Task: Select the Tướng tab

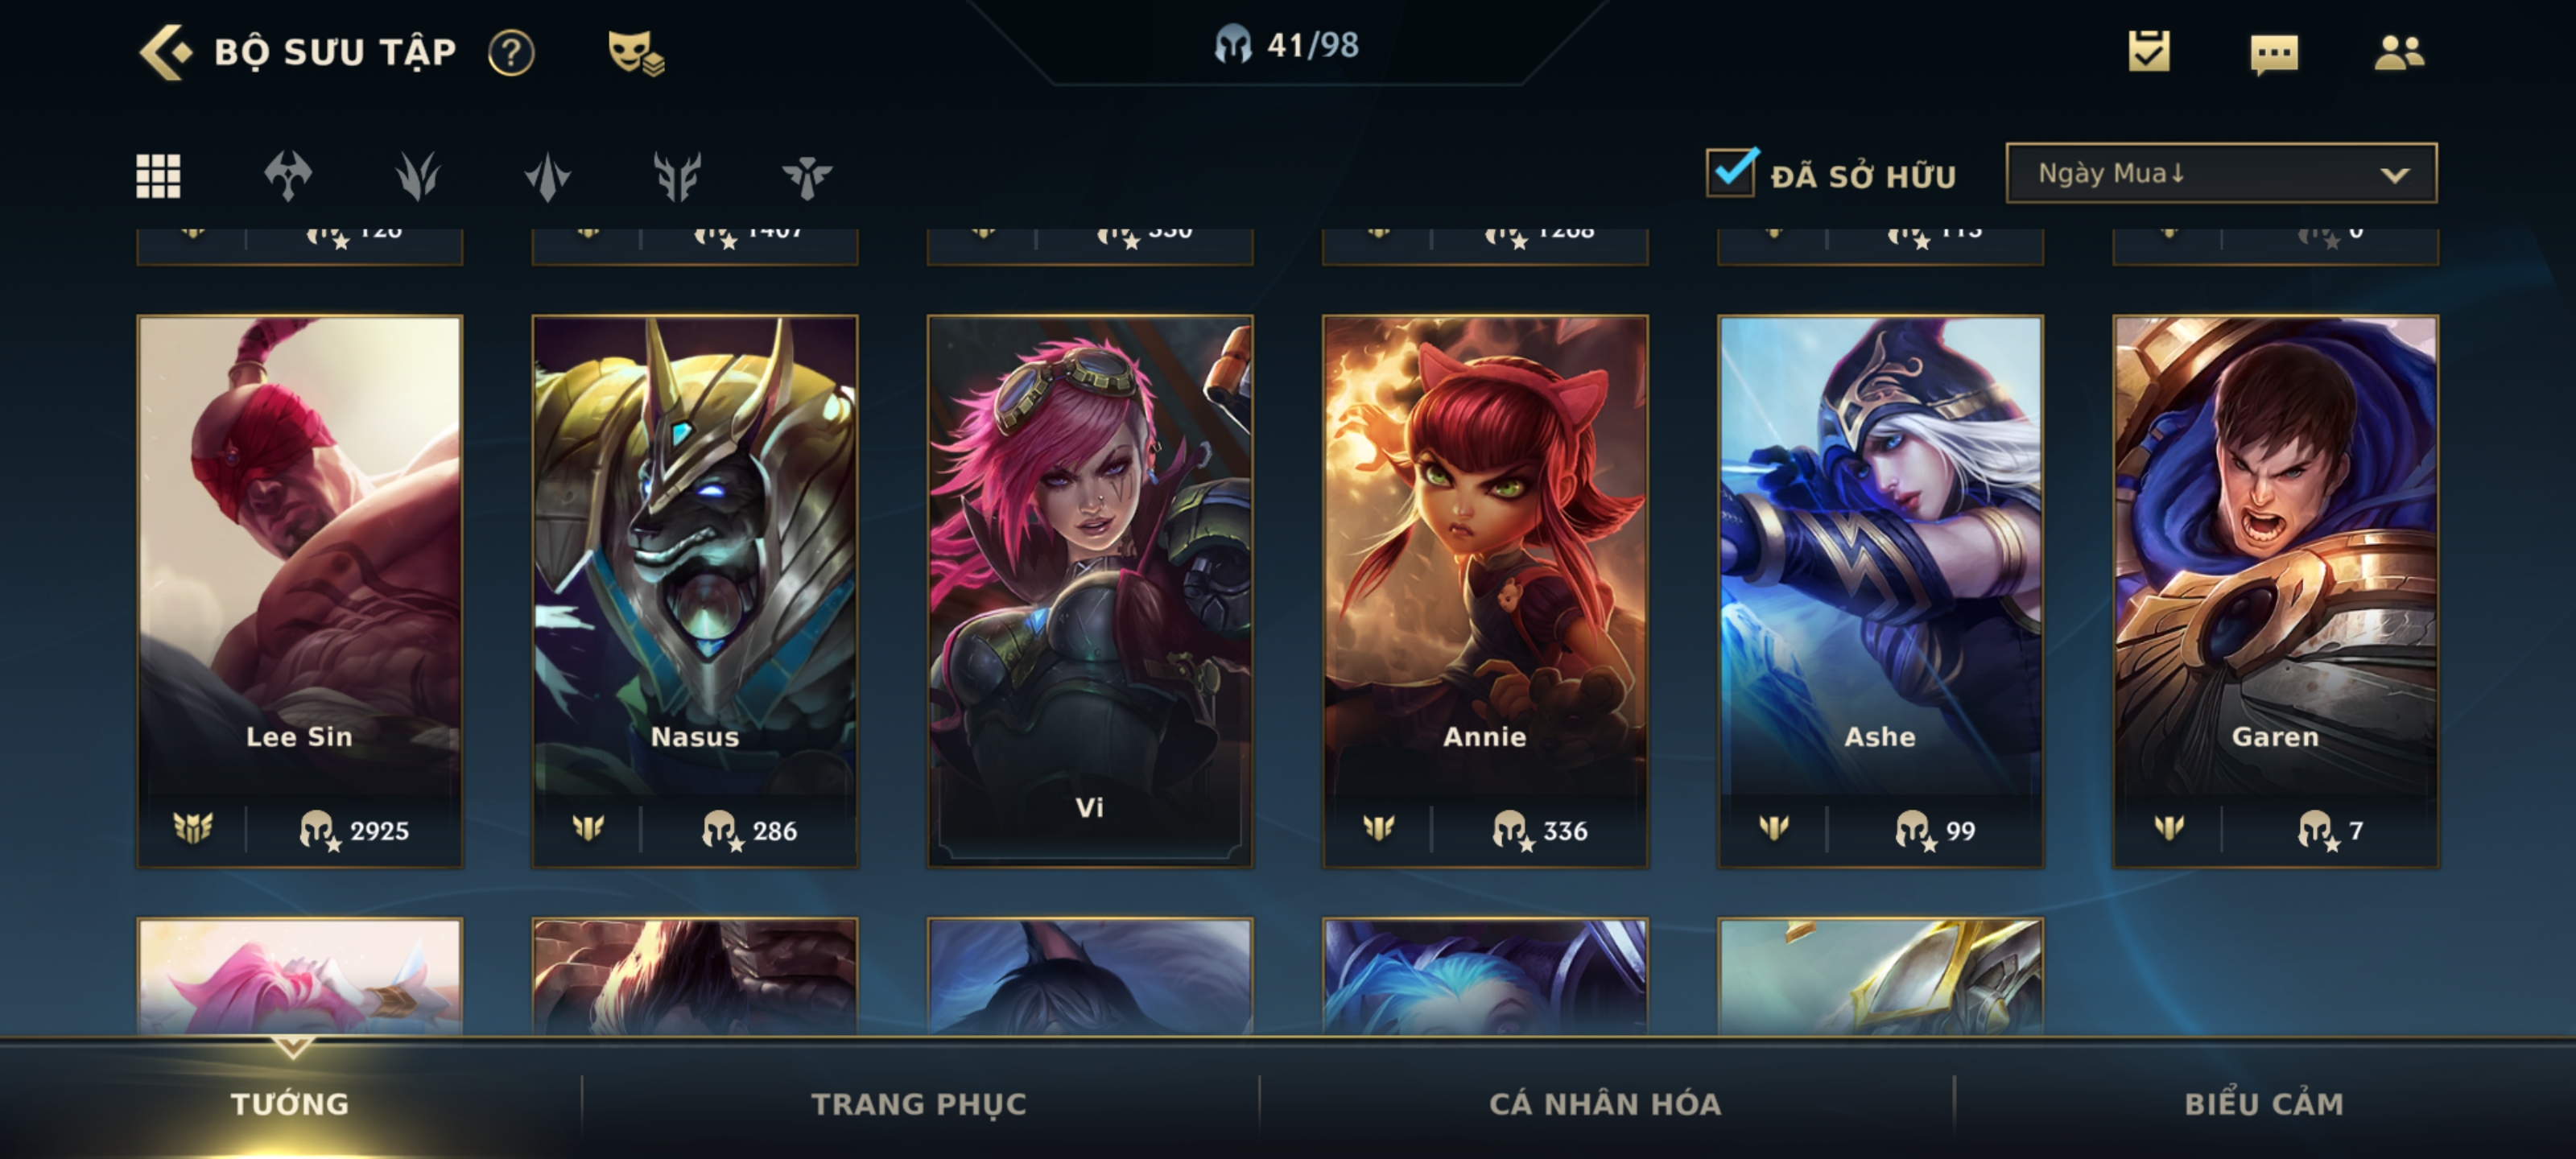Action: 290,1103
